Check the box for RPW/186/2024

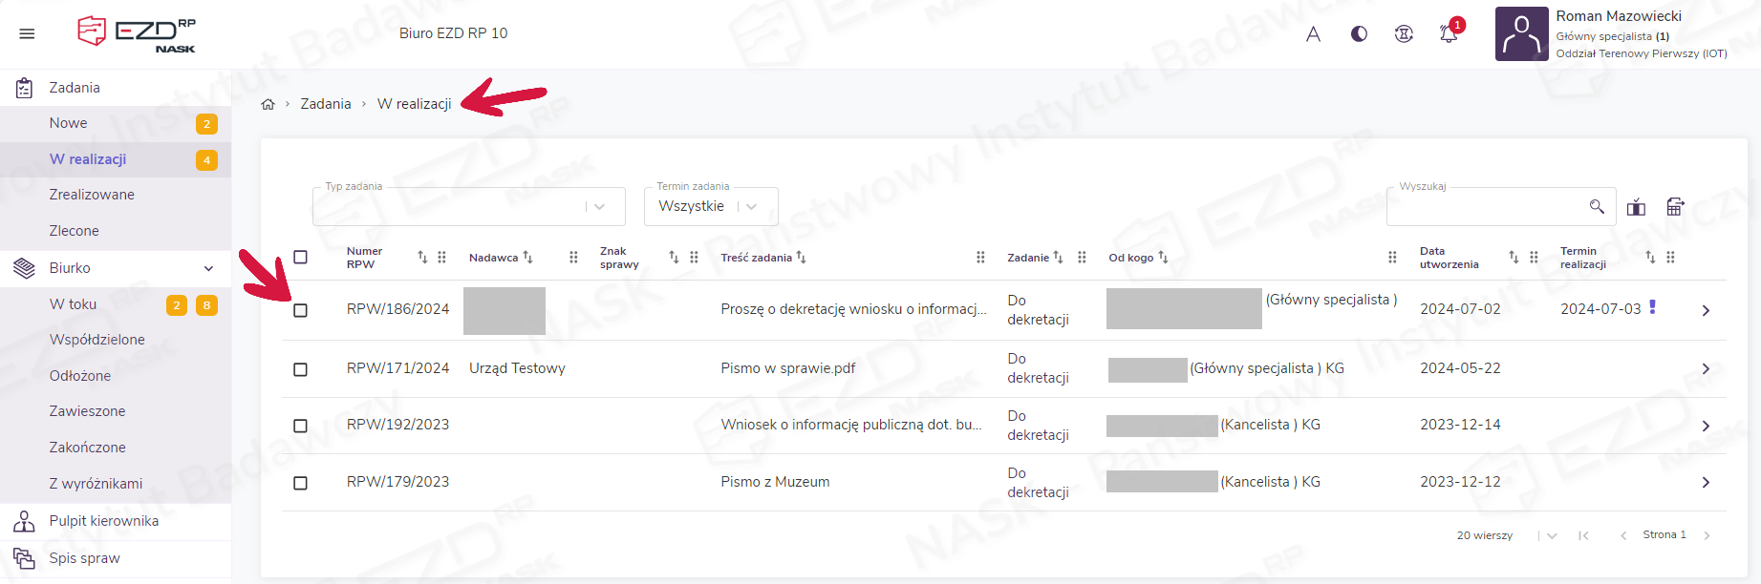point(300,310)
